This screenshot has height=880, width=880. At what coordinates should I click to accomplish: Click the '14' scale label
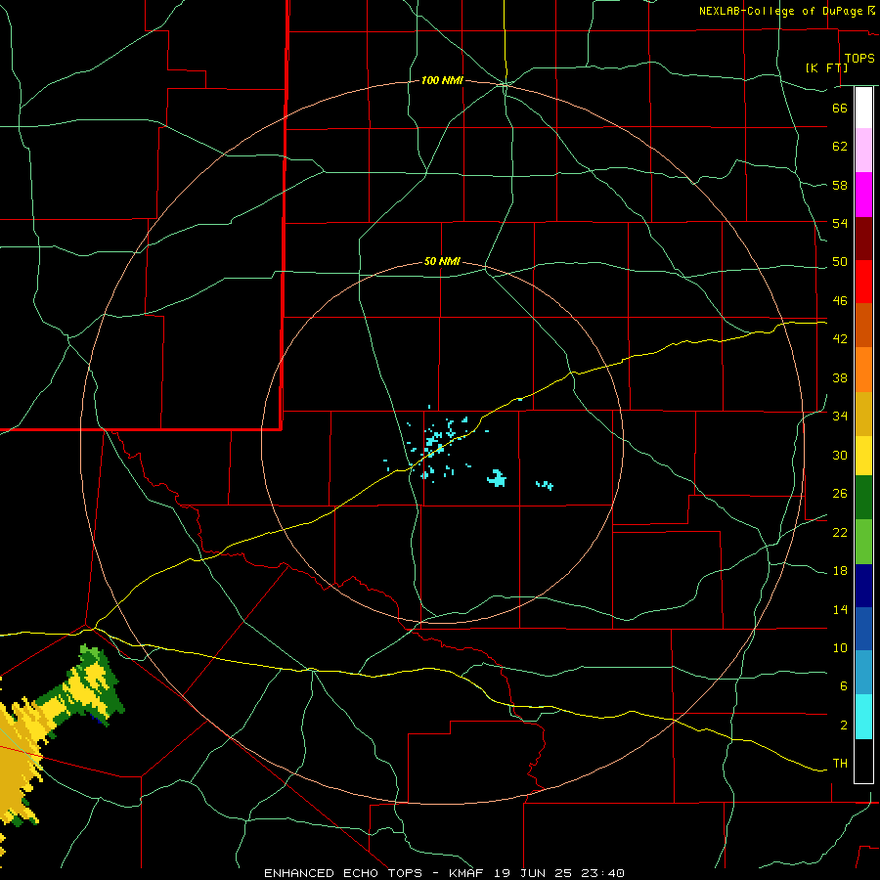click(840, 609)
